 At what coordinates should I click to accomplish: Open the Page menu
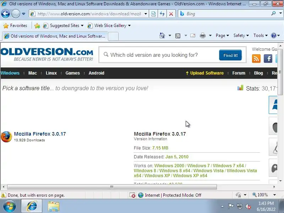[222, 35]
